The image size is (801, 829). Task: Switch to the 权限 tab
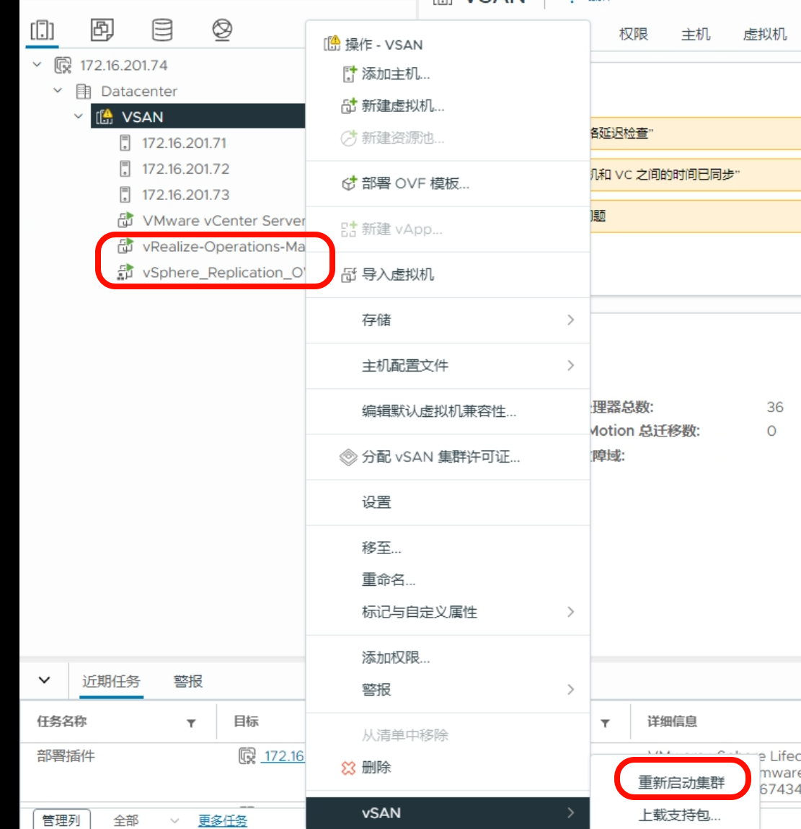(633, 35)
